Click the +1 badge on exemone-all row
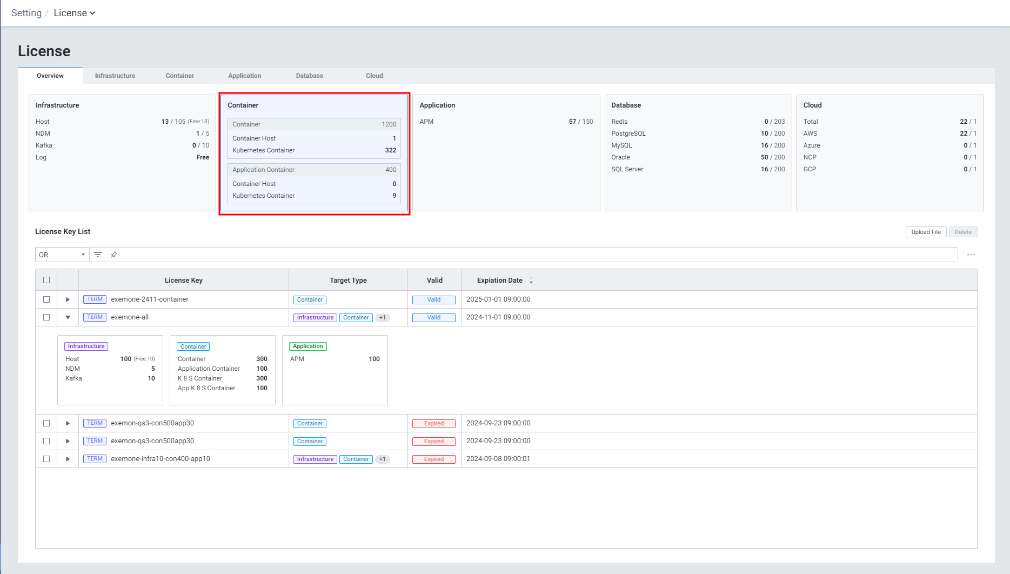The image size is (1010, 574). tap(383, 318)
